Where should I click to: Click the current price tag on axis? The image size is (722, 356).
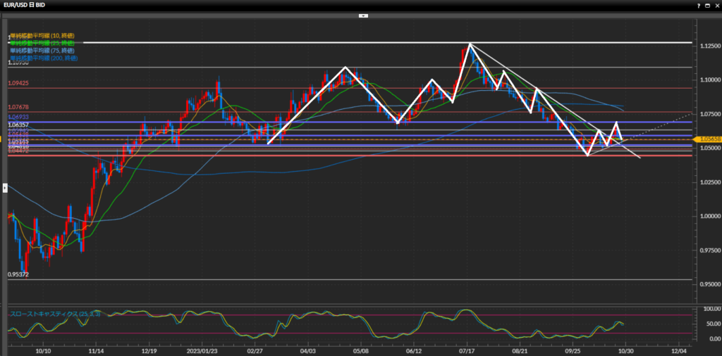[707, 139]
